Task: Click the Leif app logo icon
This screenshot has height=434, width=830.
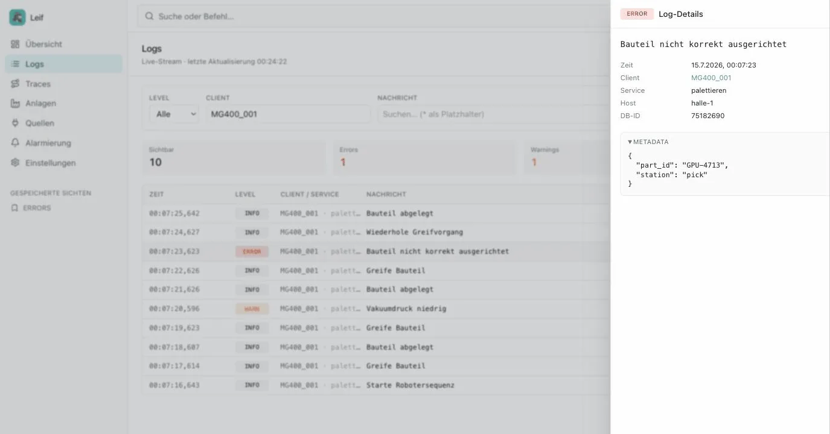Action: pos(18,17)
